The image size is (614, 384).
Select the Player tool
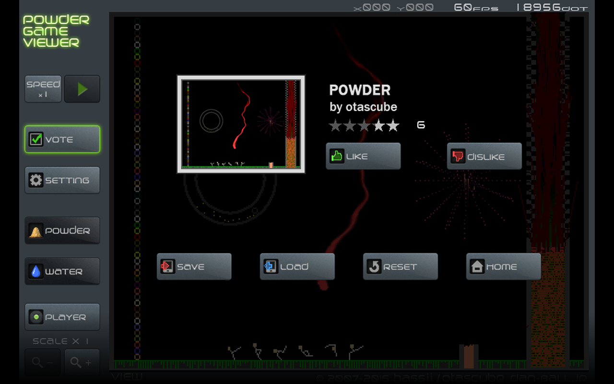[x=62, y=317]
